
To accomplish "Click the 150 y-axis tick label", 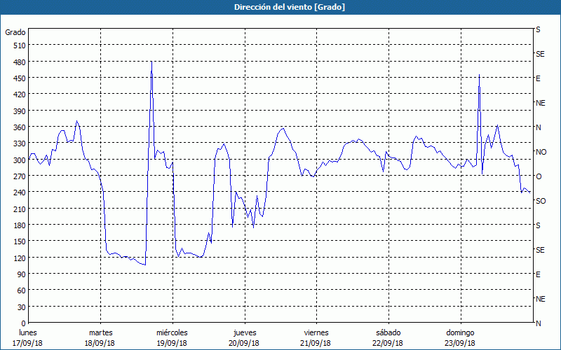I will click(20, 241).
